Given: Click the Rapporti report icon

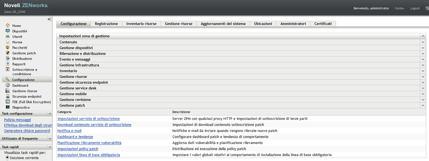Looking at the screenshot, I should [x=8, y=64].
